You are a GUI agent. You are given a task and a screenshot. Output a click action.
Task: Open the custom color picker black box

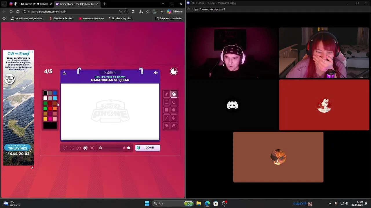pos(50,126)
